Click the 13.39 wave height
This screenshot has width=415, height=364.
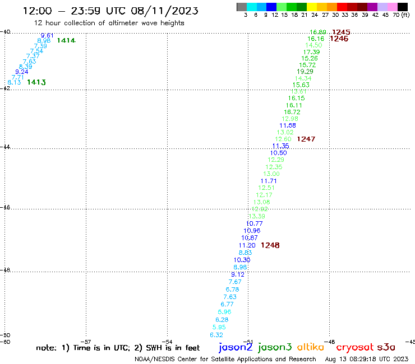tap(257, 216)
